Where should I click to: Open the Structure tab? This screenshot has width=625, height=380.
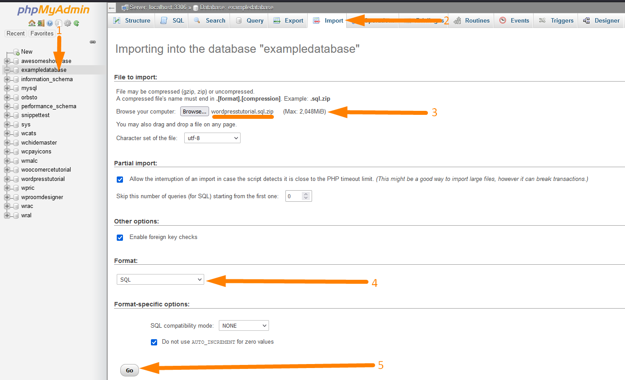[132, 20]
